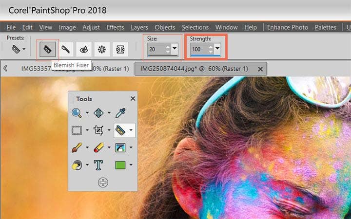Click the plus button to add tools

tap(103, 182)
